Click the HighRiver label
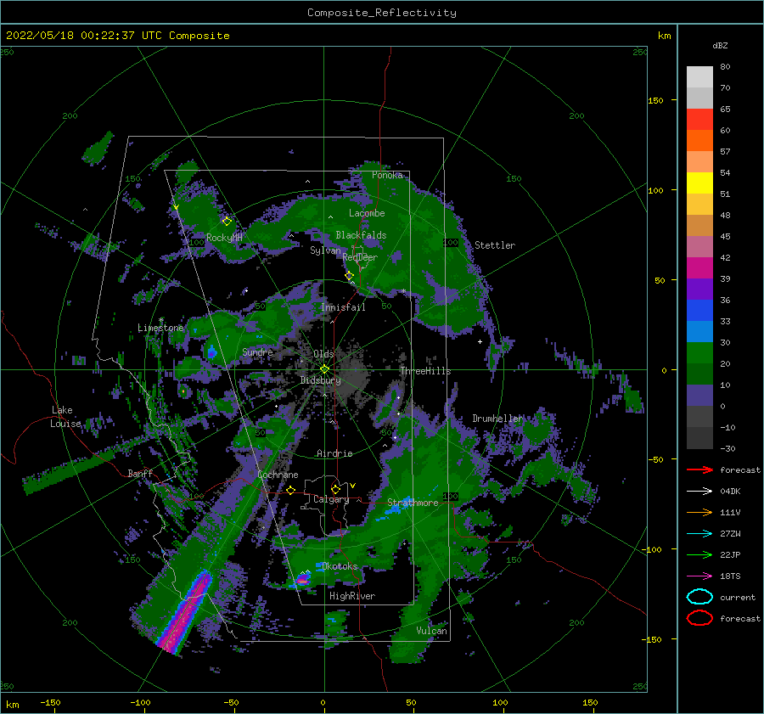 (352, 596)
